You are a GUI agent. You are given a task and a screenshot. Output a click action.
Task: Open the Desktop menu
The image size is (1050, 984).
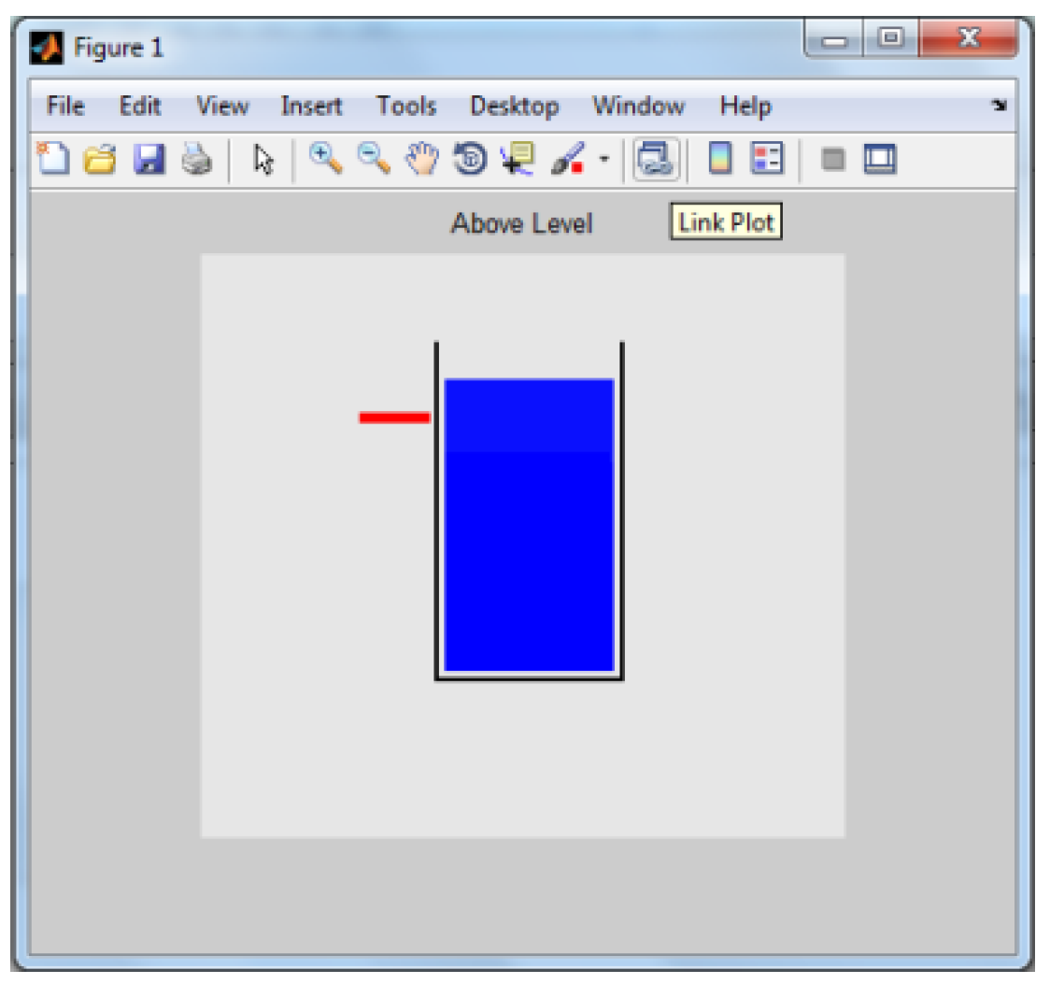click(514, 107)
